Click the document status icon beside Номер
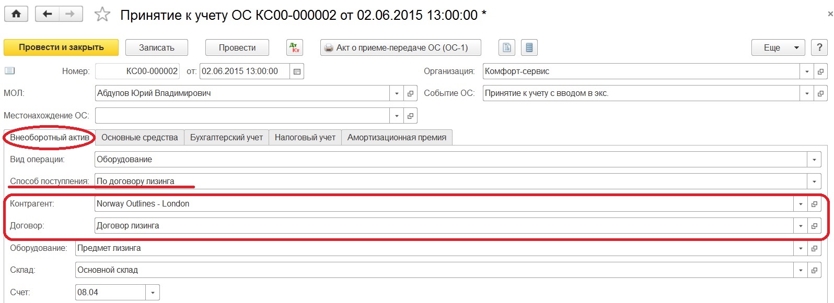The height and width of the screenshot is (303, 834). [9, 71]
